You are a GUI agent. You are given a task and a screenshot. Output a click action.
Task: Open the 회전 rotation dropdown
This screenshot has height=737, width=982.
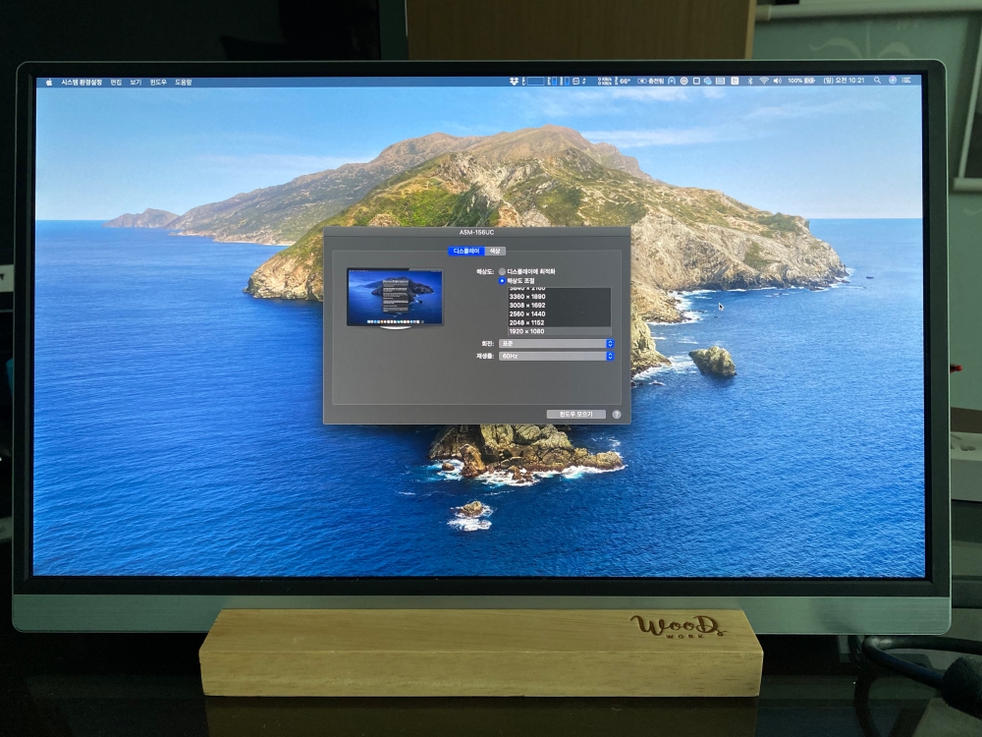point(556,343)
